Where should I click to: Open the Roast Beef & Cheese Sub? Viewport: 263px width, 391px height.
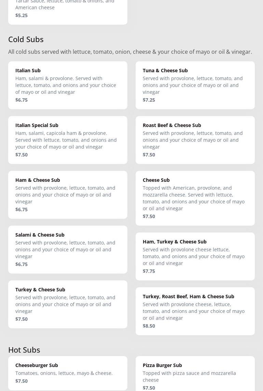(195, 140)
